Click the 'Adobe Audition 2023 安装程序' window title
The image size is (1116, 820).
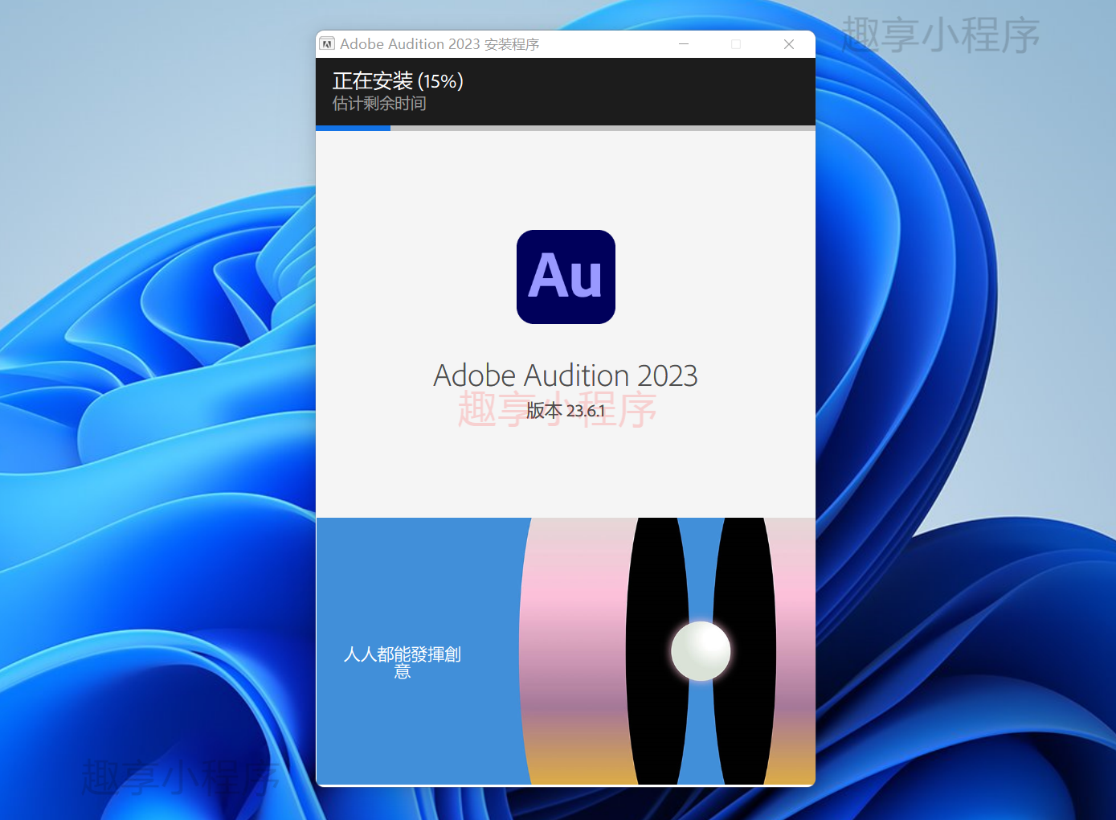(439, 44)
